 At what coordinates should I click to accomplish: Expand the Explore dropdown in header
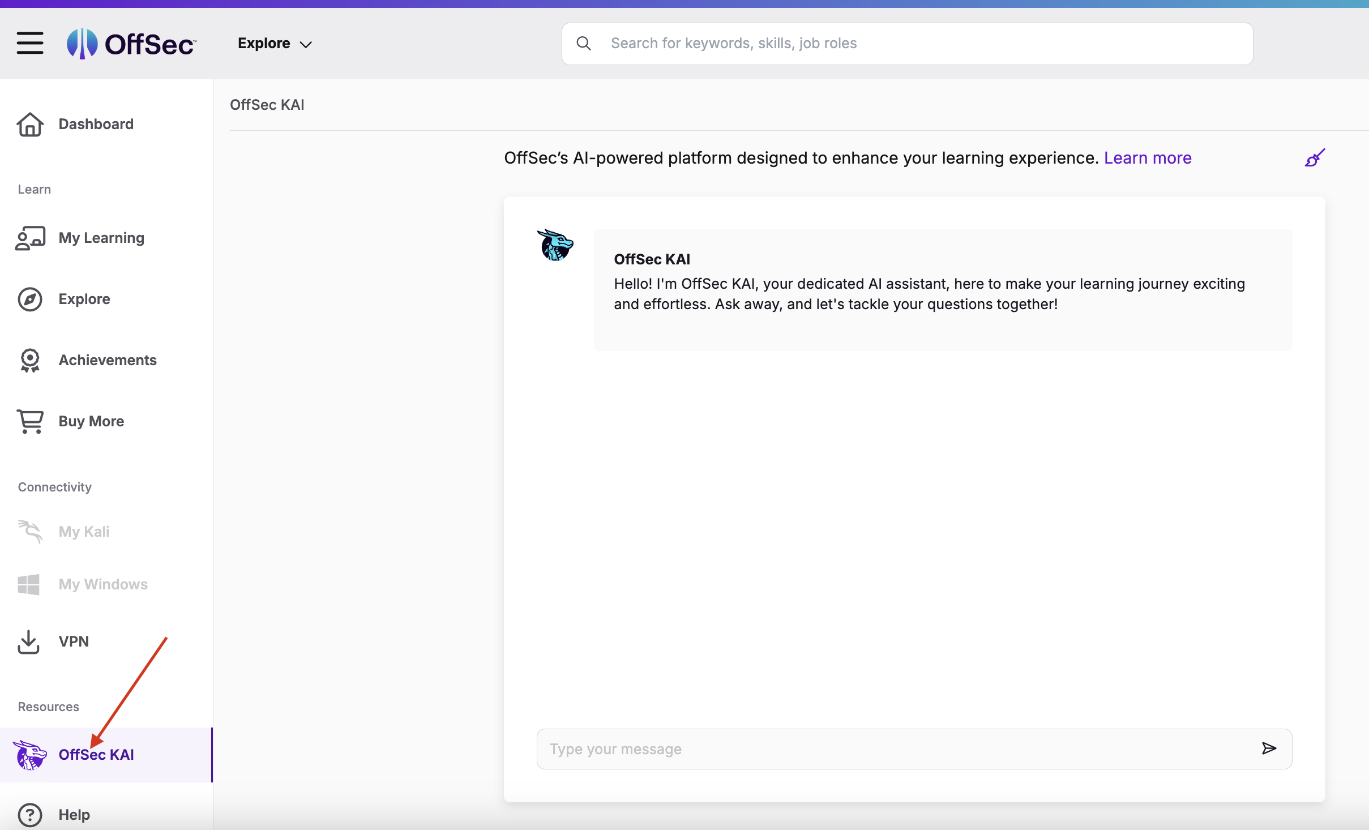[275, 44]
